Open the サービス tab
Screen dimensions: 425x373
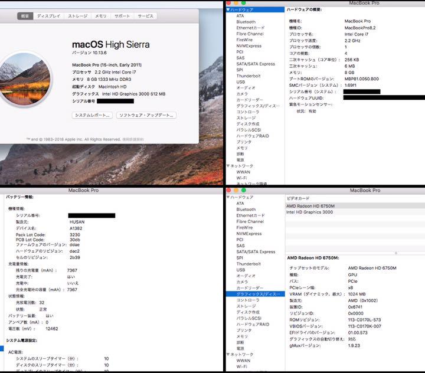(146, 16)
